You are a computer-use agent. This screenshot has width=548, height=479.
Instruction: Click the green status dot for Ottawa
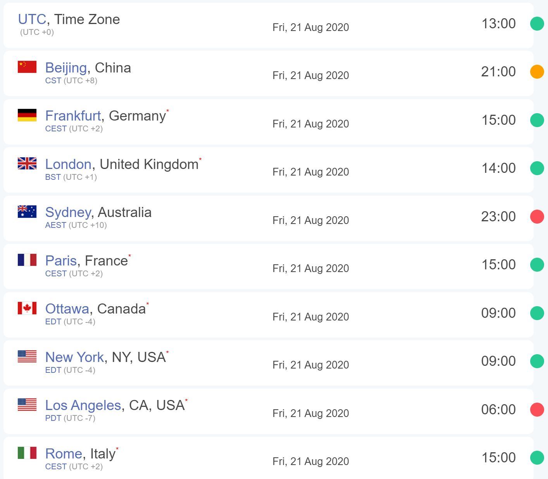537,313
